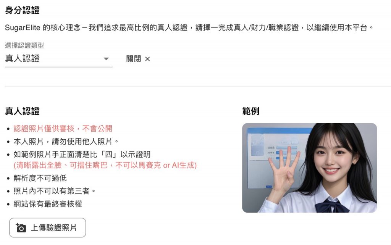The image size is (391, 245).
Task: Open the 範例 example photo thumbnail
Action: [x=309, y=168]
